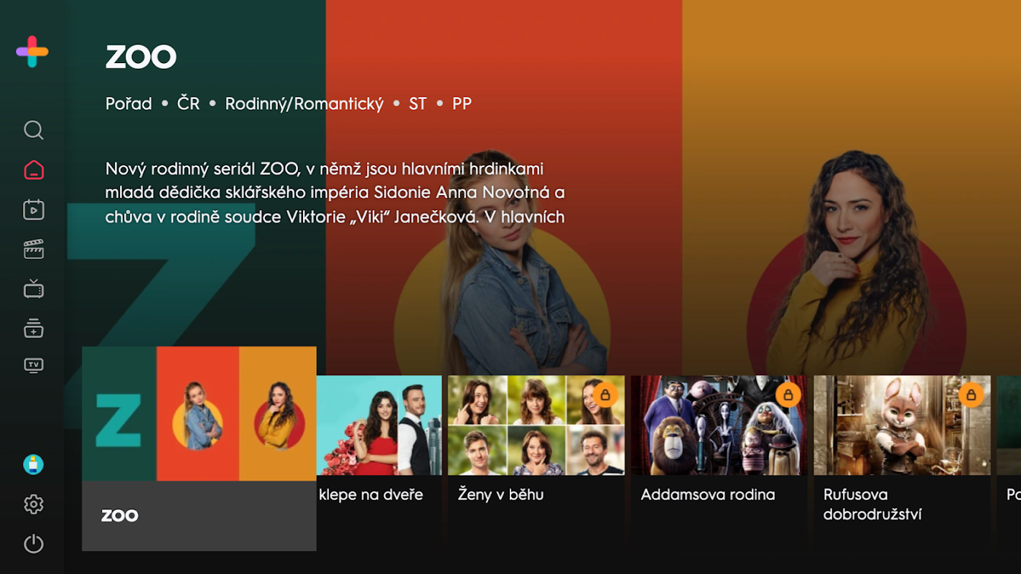Open the user profile avatar

34,465
